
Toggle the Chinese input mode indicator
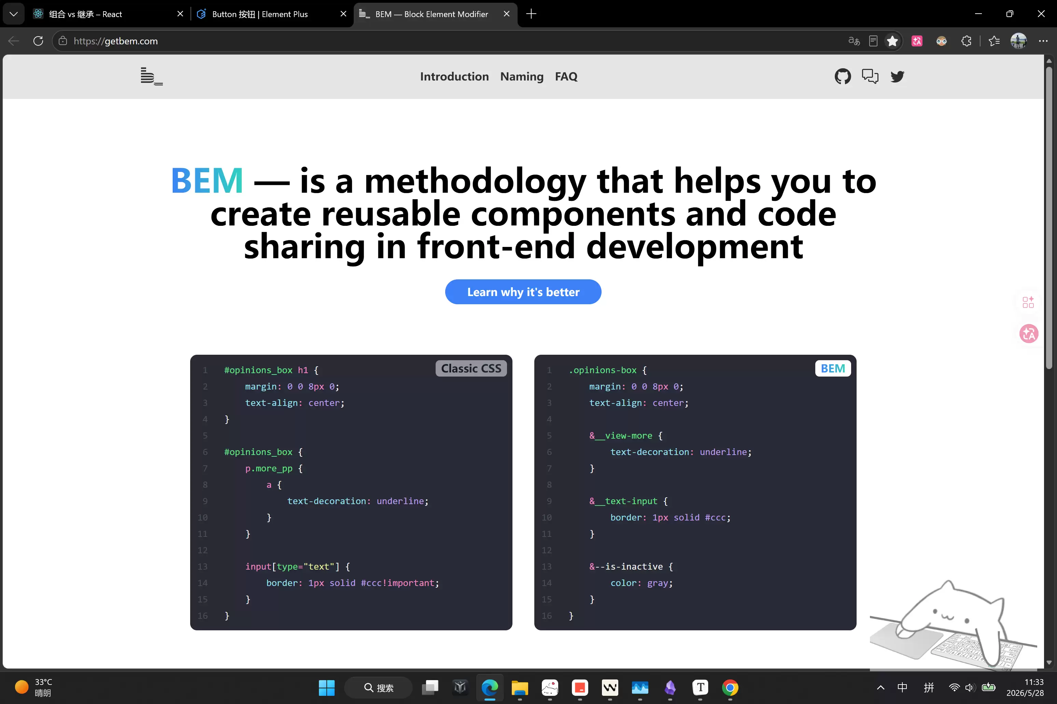pos(902,687)
